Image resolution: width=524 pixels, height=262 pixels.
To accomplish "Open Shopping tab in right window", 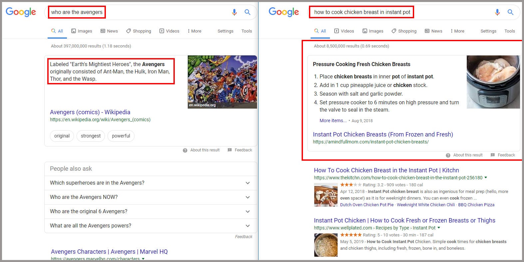I will pos(404,31).
